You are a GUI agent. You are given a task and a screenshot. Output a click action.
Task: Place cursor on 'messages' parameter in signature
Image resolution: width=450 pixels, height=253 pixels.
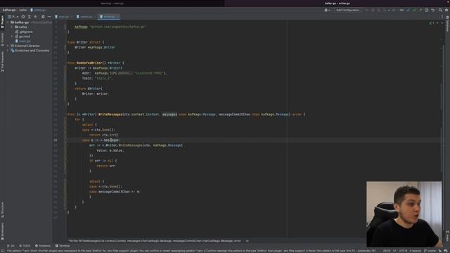169,115
